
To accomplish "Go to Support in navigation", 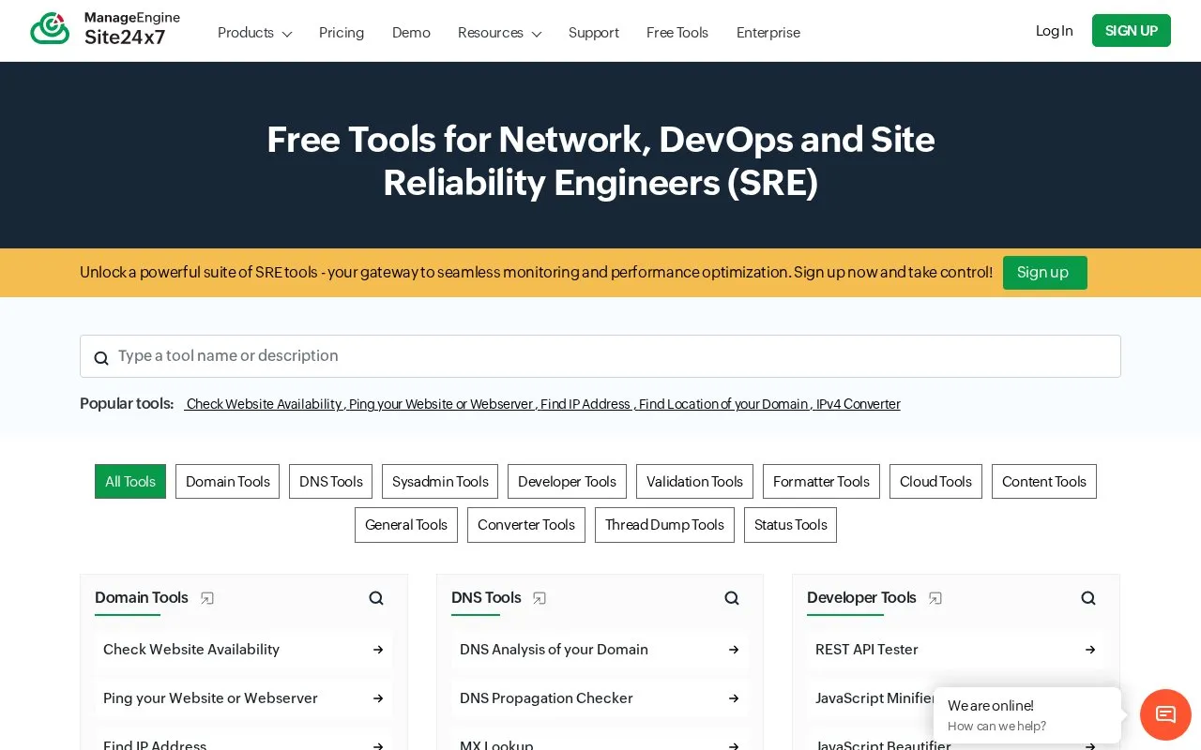I will pos(594,33).
